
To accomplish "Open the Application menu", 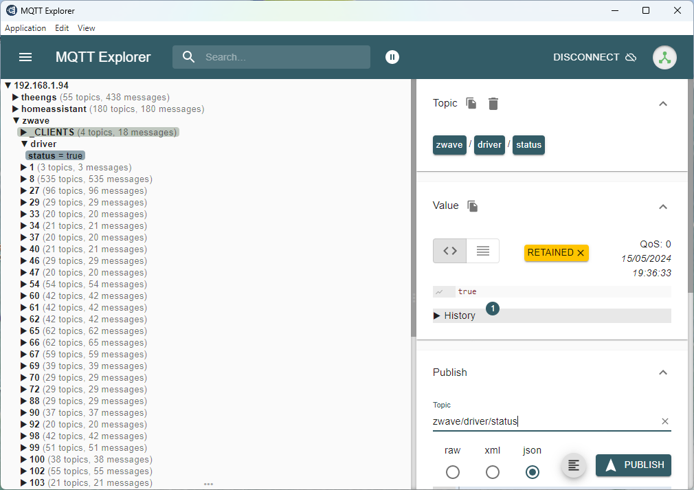I will click(25, 28).
